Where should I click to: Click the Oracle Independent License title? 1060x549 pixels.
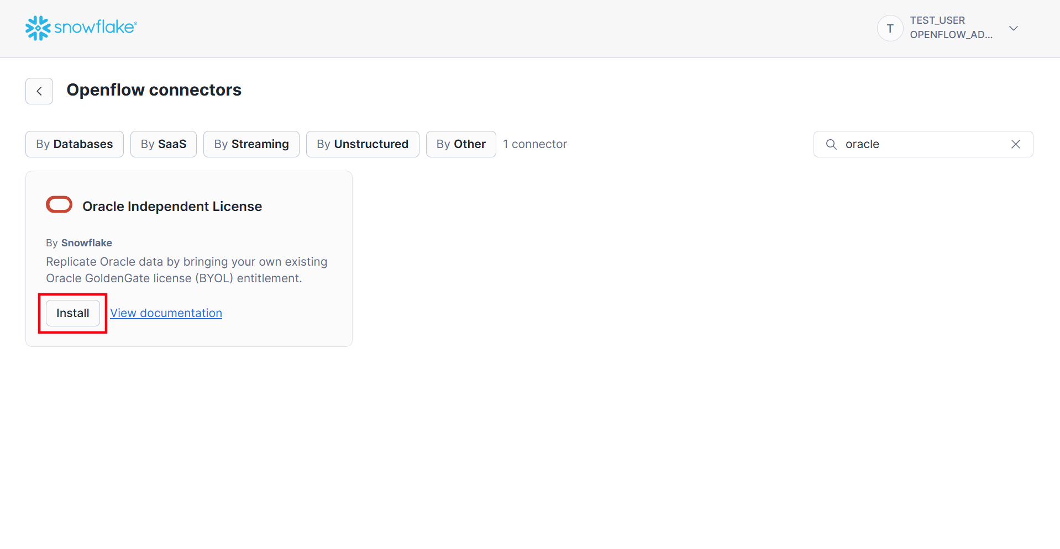click(172, 207)
